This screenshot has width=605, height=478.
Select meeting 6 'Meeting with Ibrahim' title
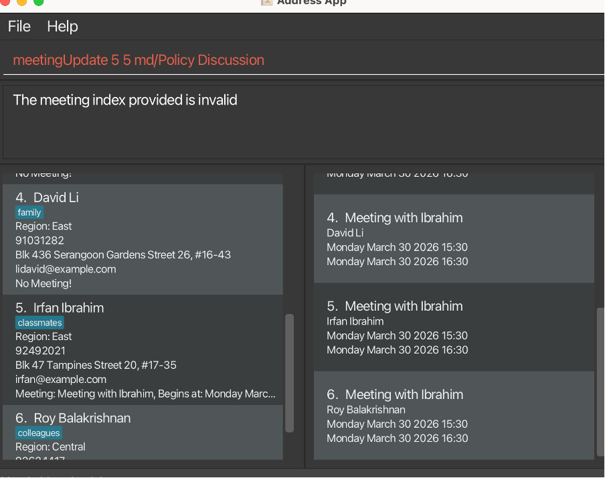[x=404, y=394]
